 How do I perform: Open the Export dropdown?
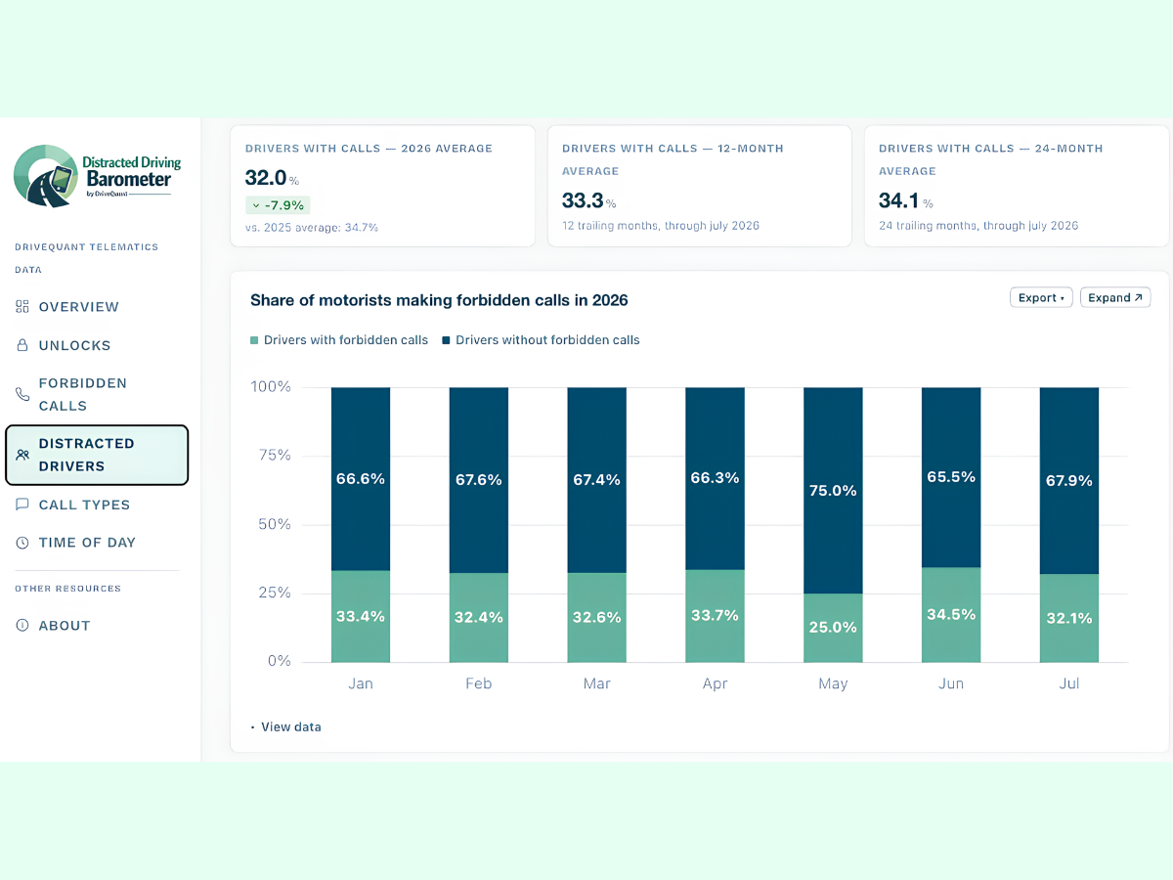(1041, 298)
